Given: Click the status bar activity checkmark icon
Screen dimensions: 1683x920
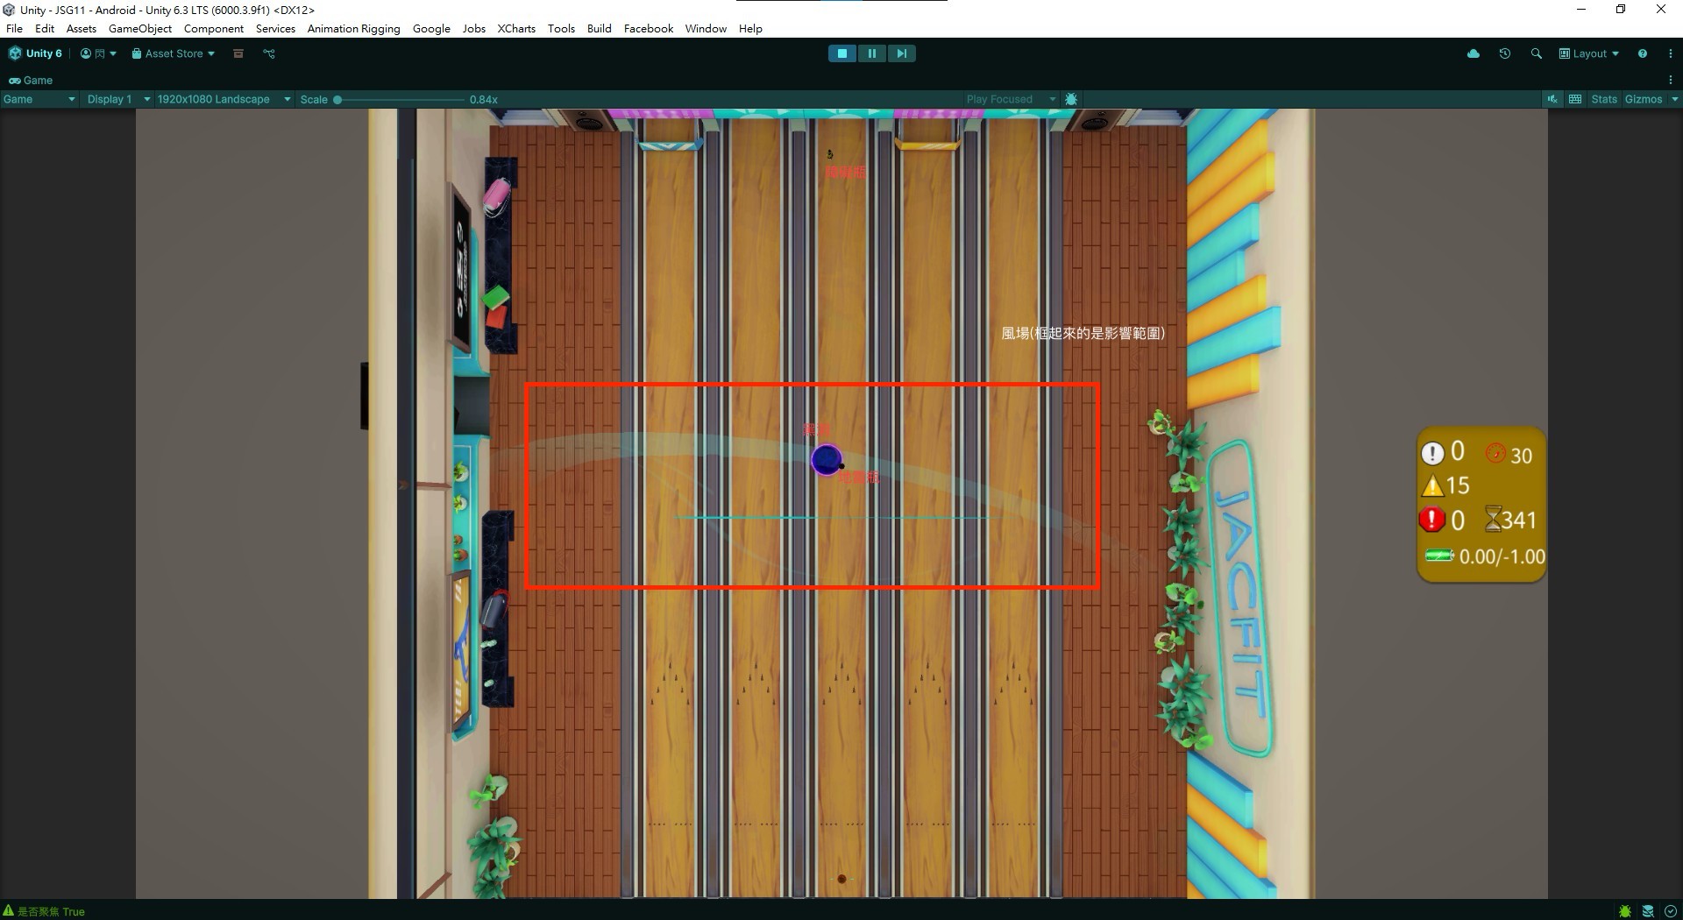Looking at the screenshot, I should [x=1671, y=911].
